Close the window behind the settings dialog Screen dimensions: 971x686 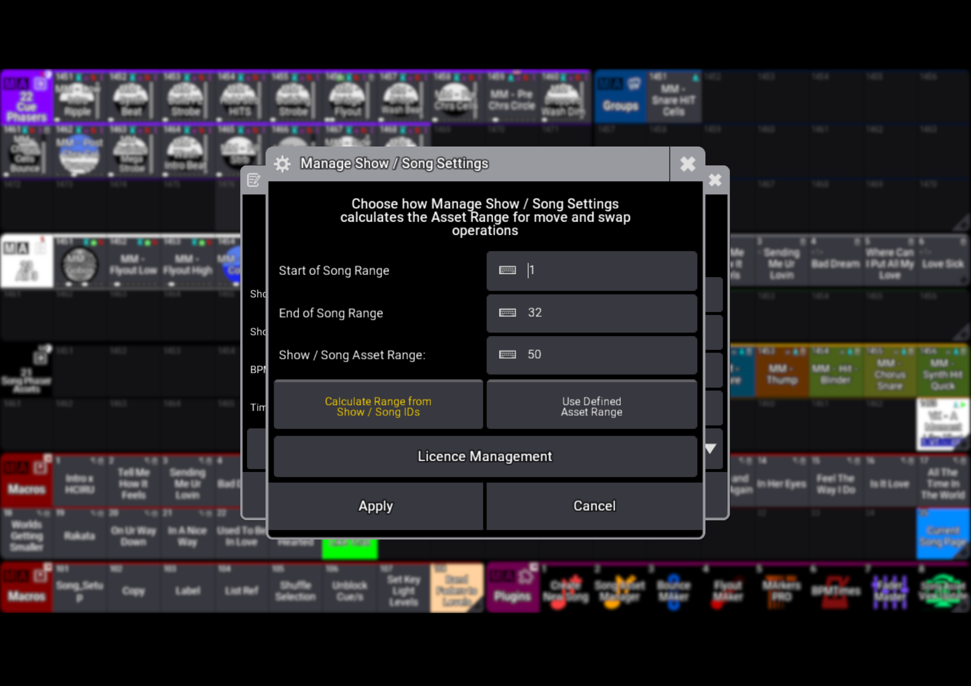pos(715,180)
